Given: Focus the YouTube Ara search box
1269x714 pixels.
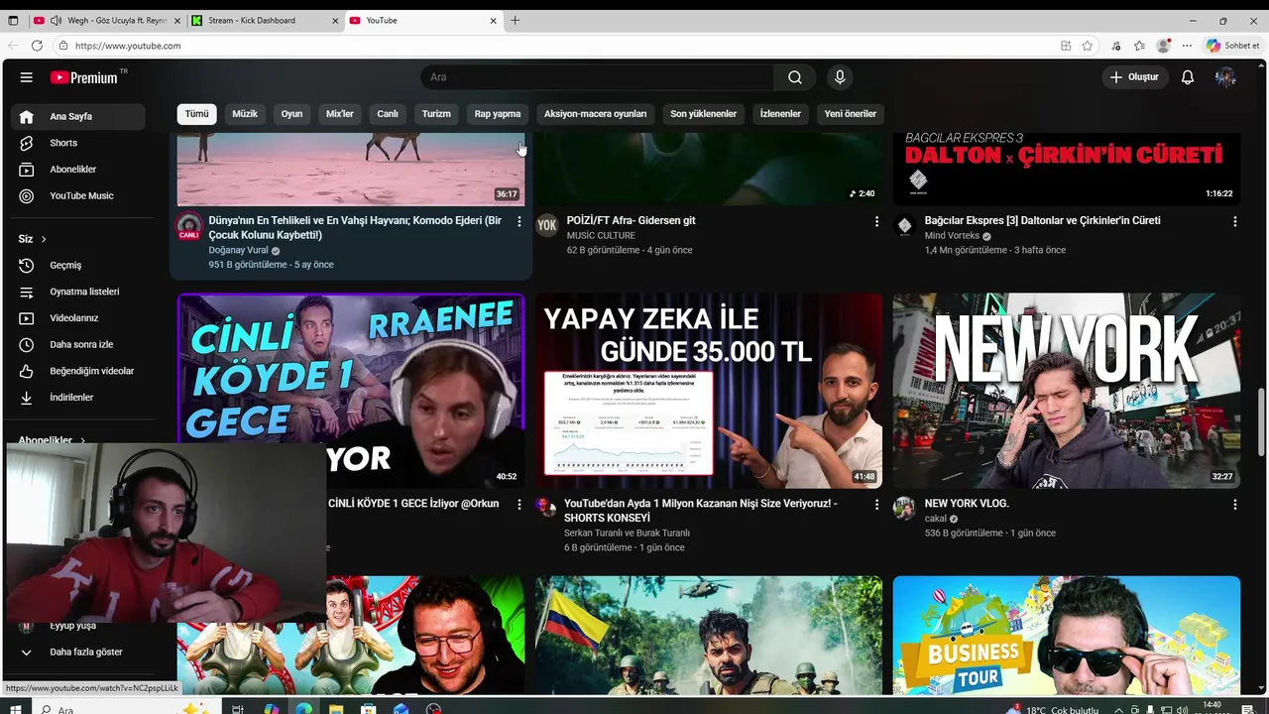Looking at the screenshot, I should (597, 77).
